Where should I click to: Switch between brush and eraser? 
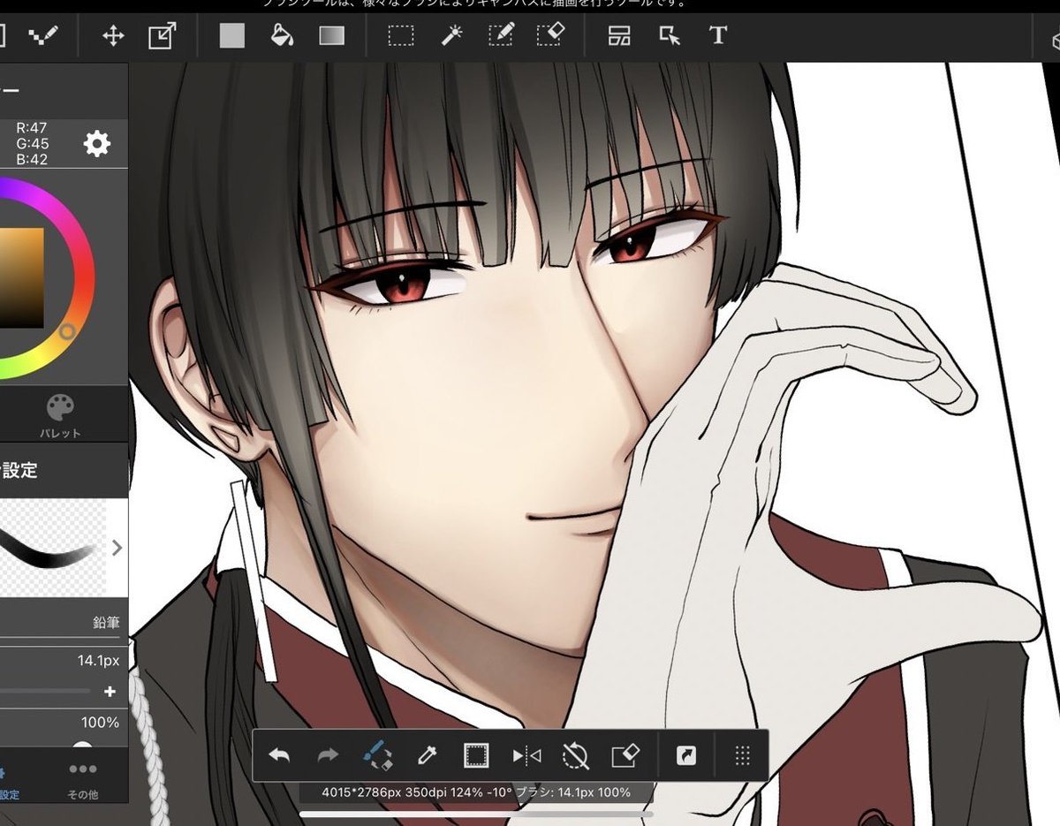point(378,755)
